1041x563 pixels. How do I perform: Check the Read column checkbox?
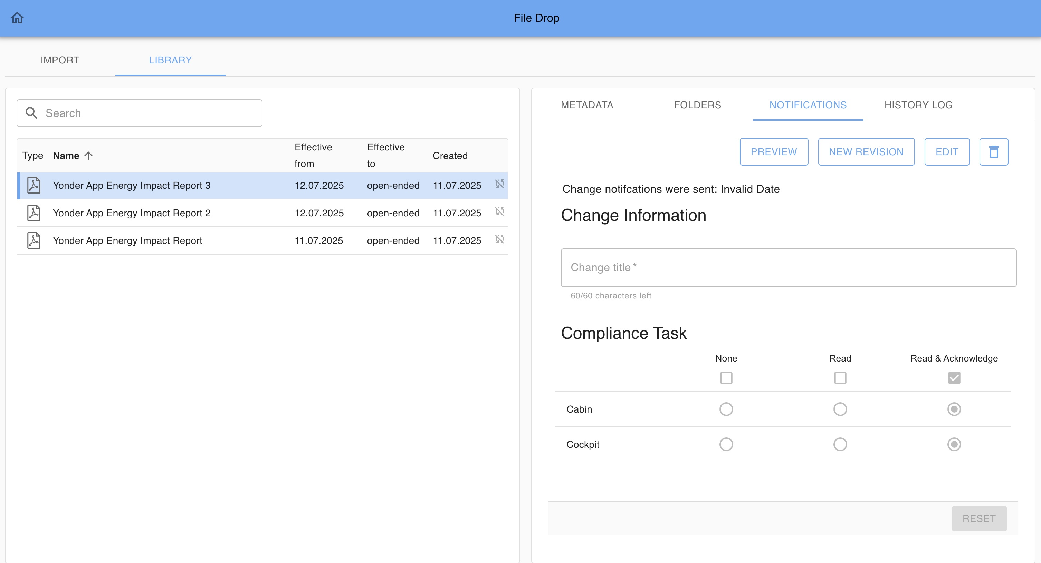pyautogui.click(x=840, y=378)
